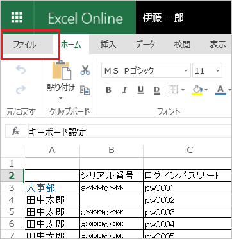Select row 4 header
This screenshot has width=232, height=239.
[12, 200]
